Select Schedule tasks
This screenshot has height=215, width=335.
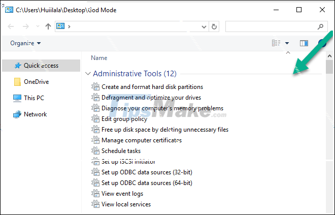(121, 151)
